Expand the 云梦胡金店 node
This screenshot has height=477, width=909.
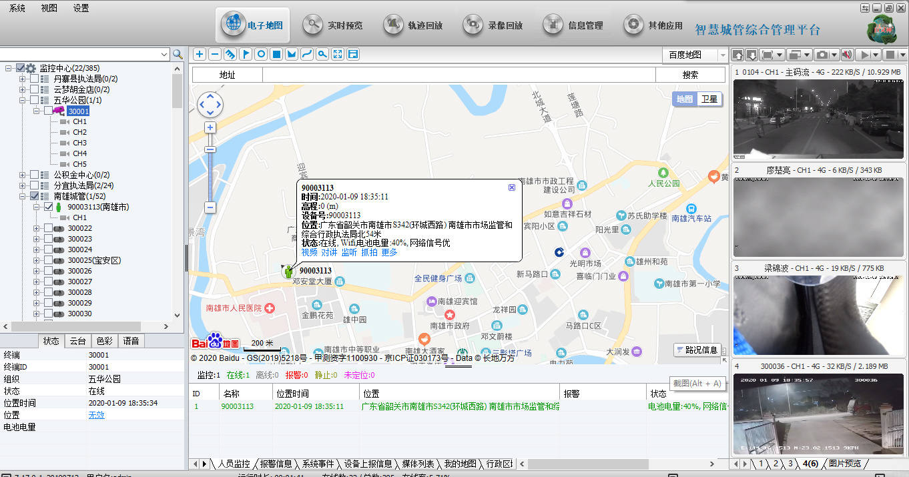coord(23,89)
